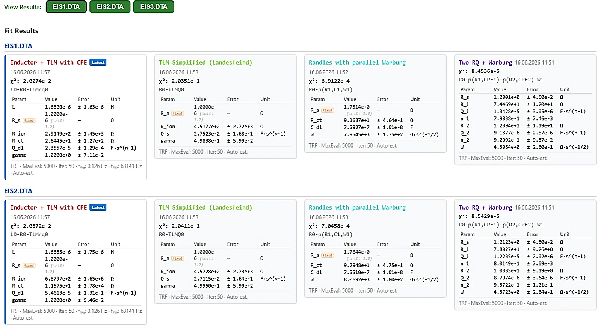Select the 'Randles with parallel Warburg' title under EIS2.DTA
Viewport: 601px width, 329px height.
(357, 207)
